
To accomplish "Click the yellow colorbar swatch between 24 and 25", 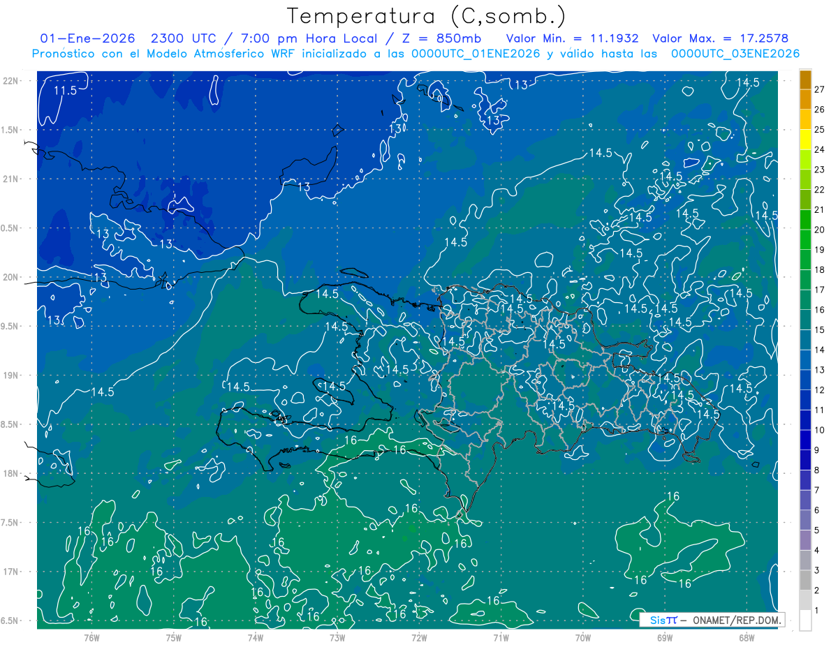I will point(805,140).
